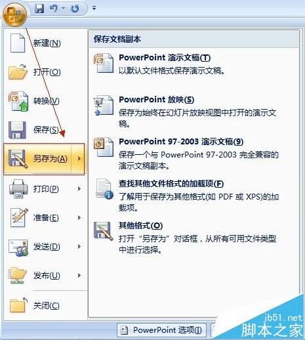
Task: Select 转换(V) from the Office menu
Action: (45, 101)
